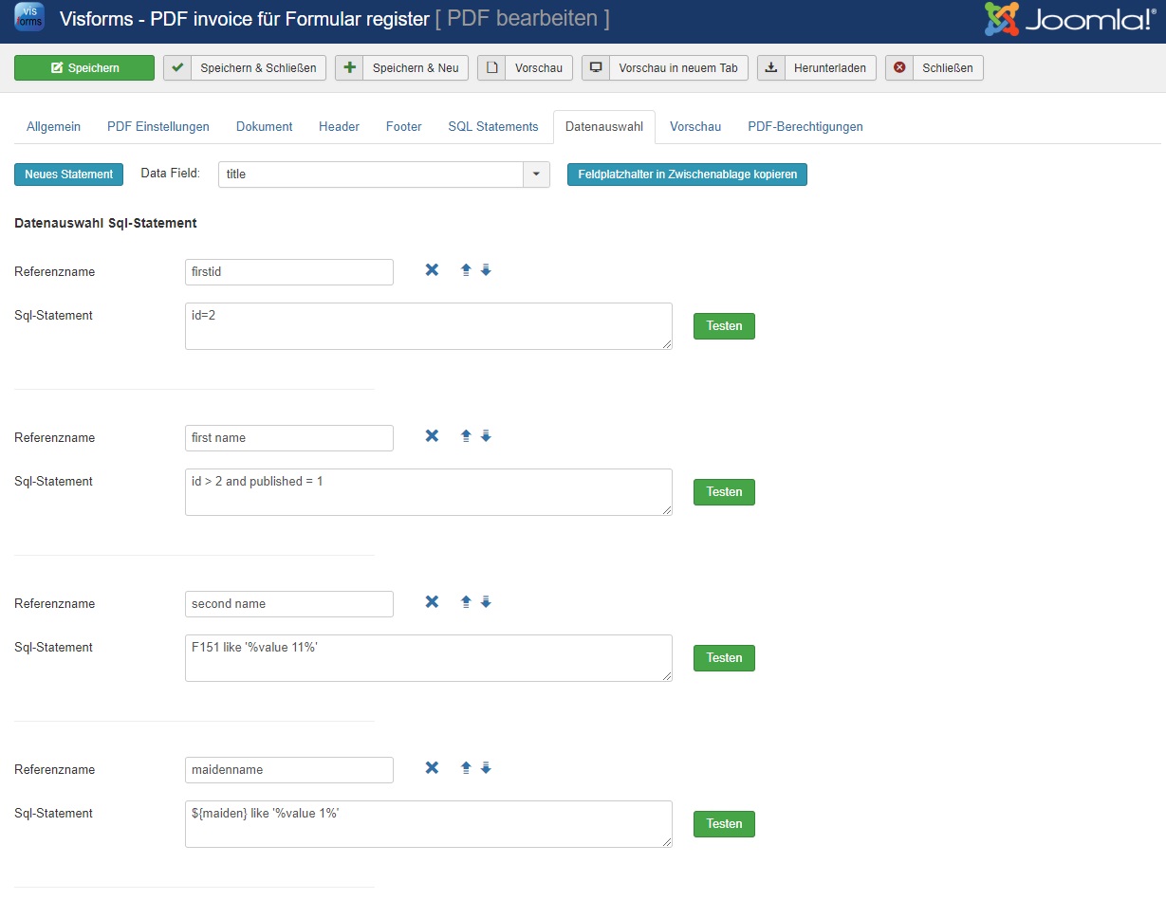This screenshot has height=900, width=1166.
Task: Switch to the SQL Statements tab
Action: click(492, 126)
